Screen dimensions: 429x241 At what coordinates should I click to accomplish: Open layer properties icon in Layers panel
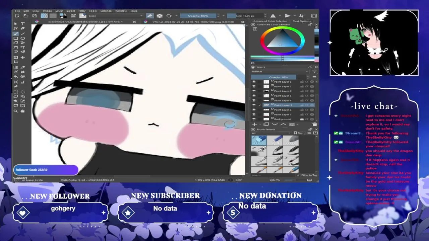coord(292,124)
